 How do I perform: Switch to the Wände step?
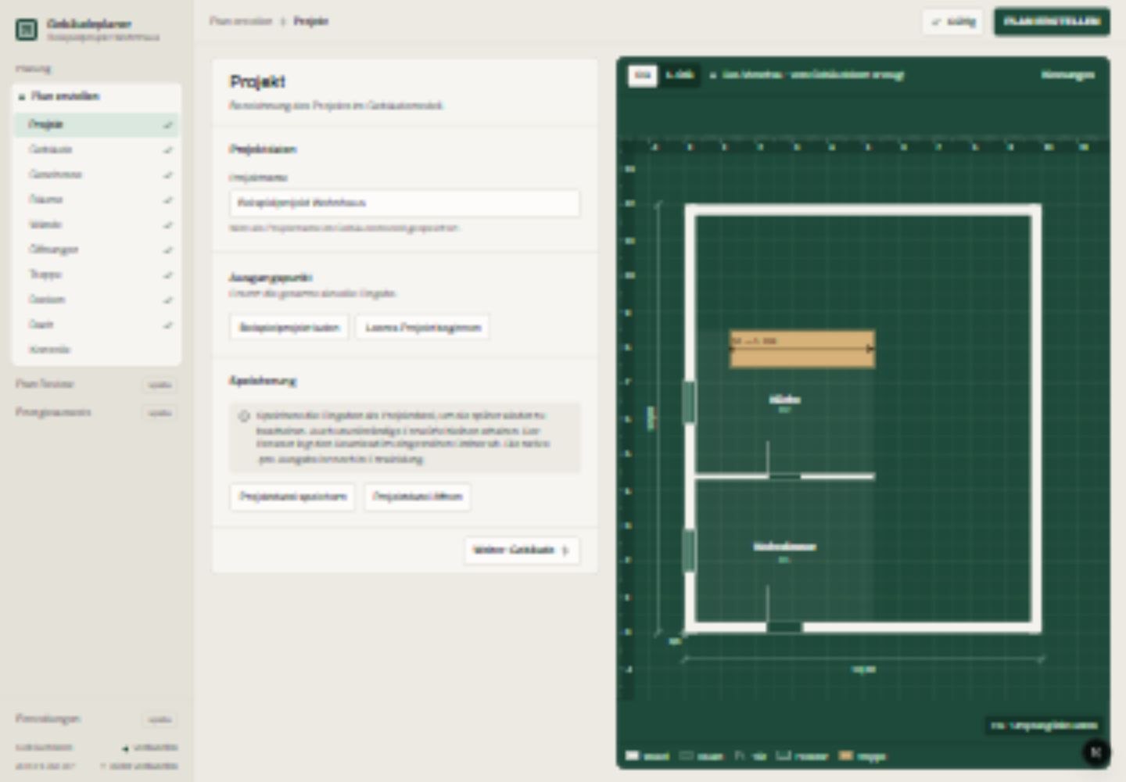click(97, 224)
